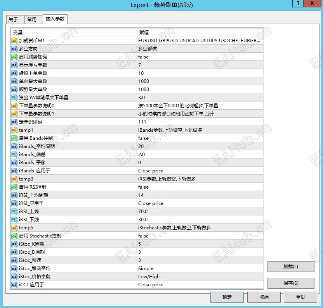Image resolution: width=323 pixels, height=308 pixels.
Task: Click the double-type icon beside 资金5W单笔最大下单量
Action: 14,98
